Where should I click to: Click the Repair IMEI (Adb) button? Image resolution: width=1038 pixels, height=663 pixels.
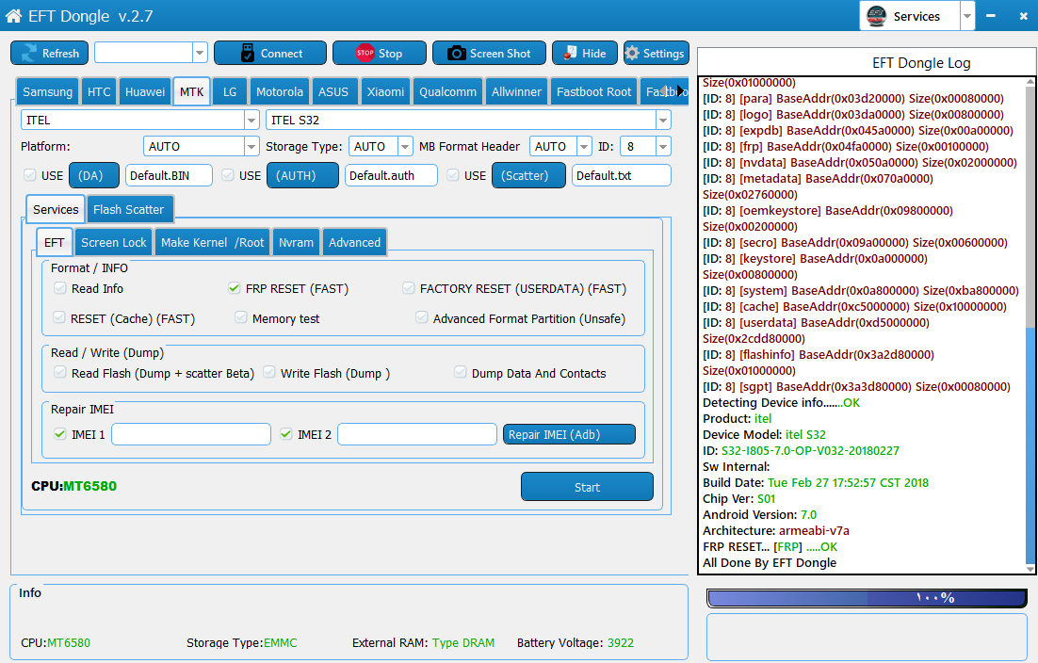tap(569, 434)
